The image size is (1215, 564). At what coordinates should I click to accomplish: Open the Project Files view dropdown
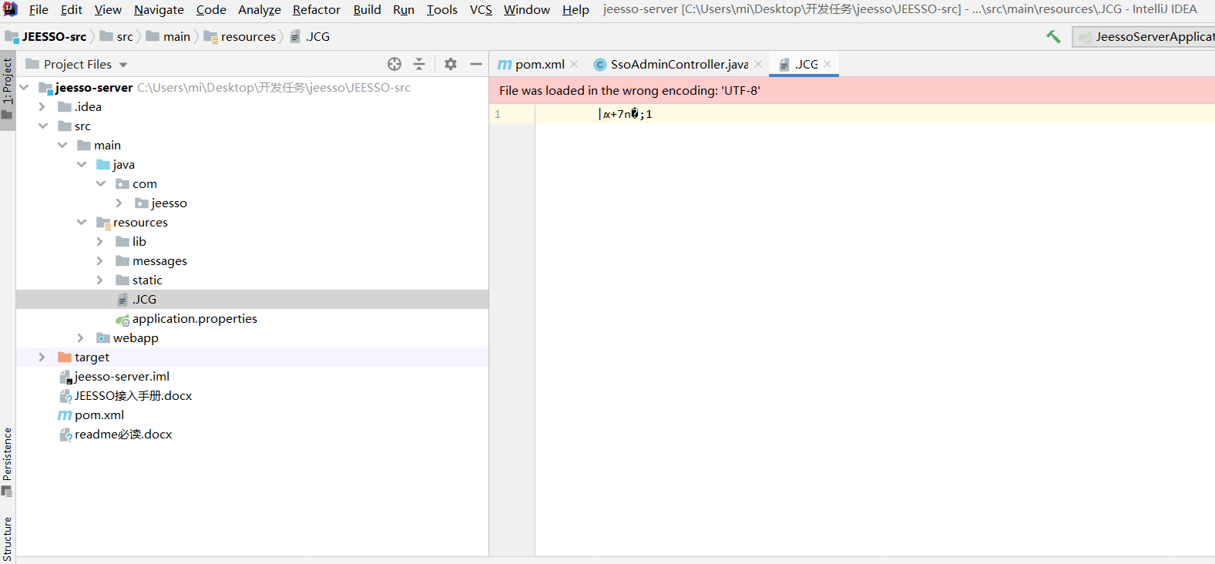pyautogui.click(x=123, y=65)
